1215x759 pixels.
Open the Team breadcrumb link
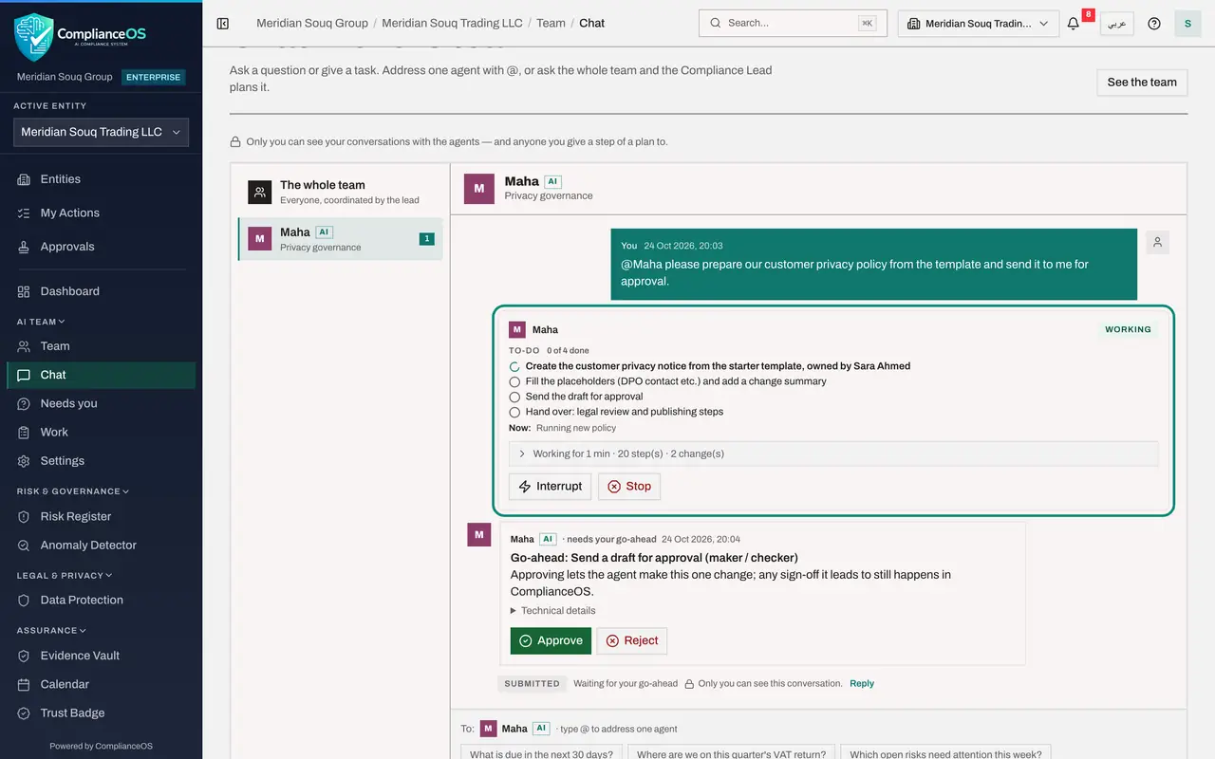coord(551,24)
